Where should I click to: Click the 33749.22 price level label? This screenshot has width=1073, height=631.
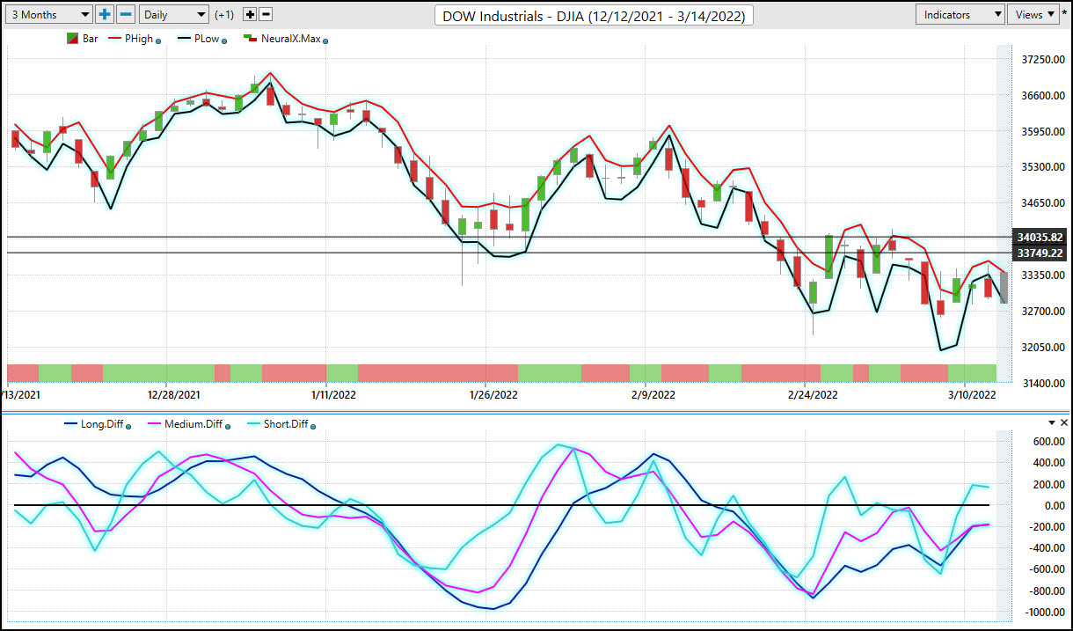1040,253
